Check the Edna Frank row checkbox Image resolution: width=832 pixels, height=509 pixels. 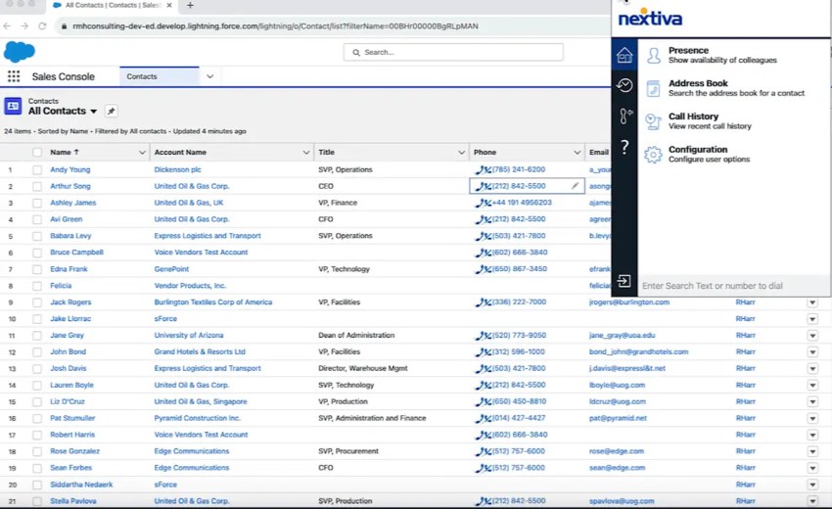[x=37, y=269]
